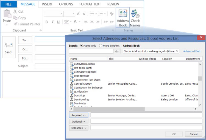The height and width of the screenshot is (140, 206).
Task: Click the To... button
Action: [x=25, y=40]
